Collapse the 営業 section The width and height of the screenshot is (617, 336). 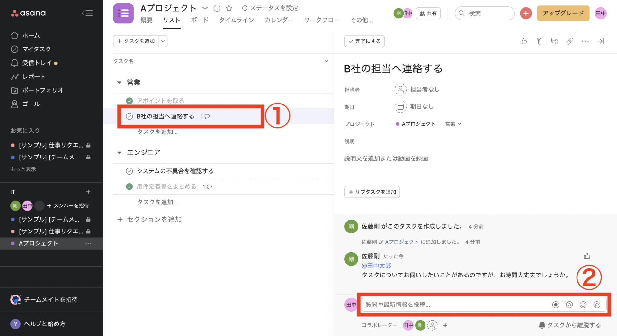pyautogui.click(x=119, y=82)
